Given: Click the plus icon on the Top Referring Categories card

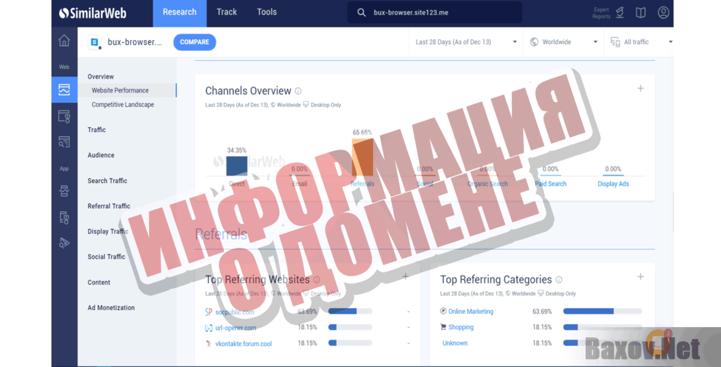Looking at the screenshot, I should click(x=641, y=277).
